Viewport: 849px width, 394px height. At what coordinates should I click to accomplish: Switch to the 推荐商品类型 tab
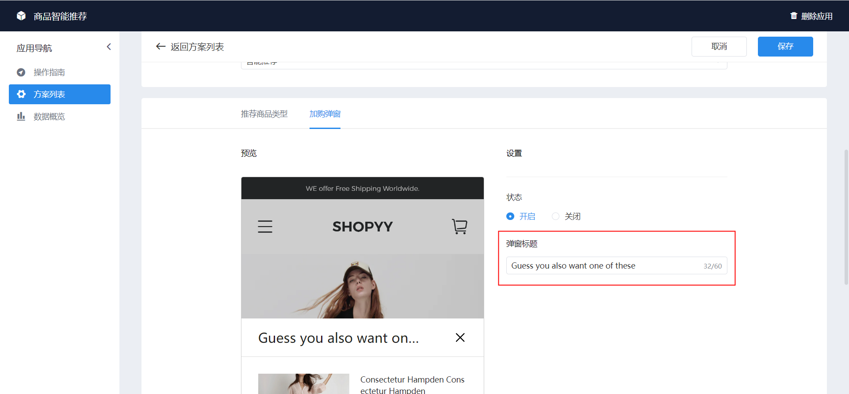(264, 114)
